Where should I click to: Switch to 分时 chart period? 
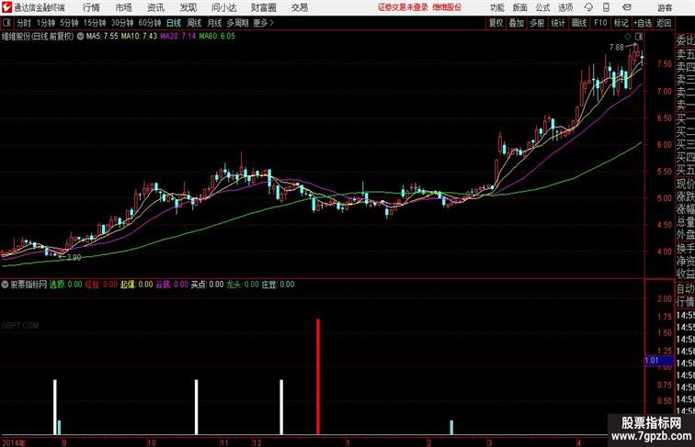point(24,23)
